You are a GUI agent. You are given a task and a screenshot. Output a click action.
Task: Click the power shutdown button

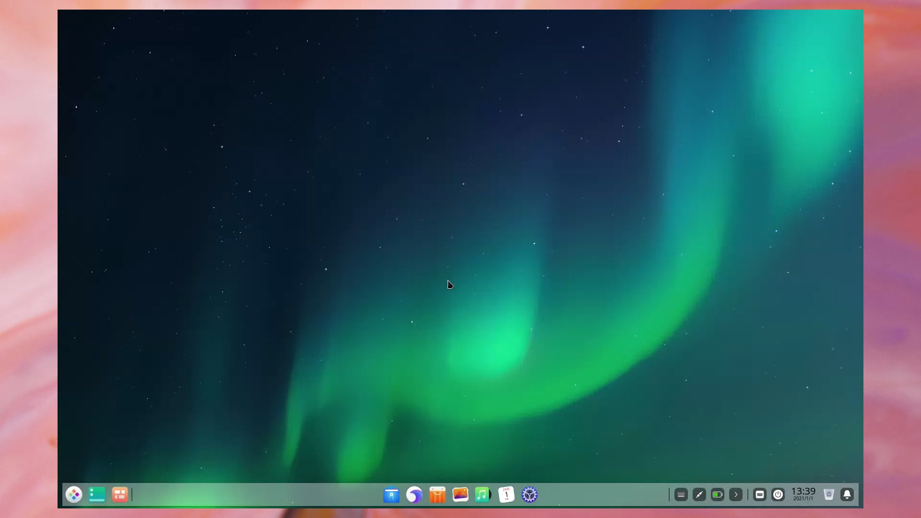[778, 494]
